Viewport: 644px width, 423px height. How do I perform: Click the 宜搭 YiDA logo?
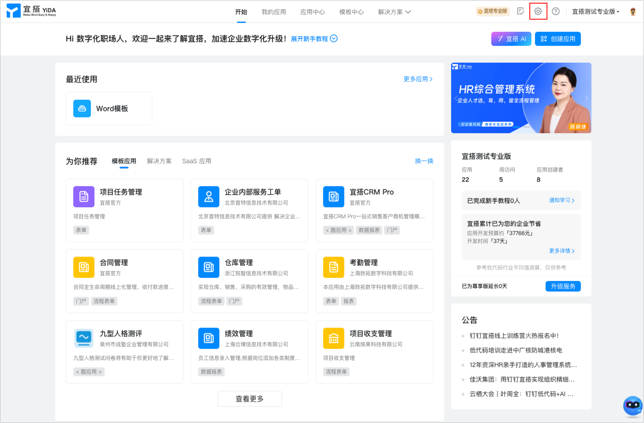point(31,11)
